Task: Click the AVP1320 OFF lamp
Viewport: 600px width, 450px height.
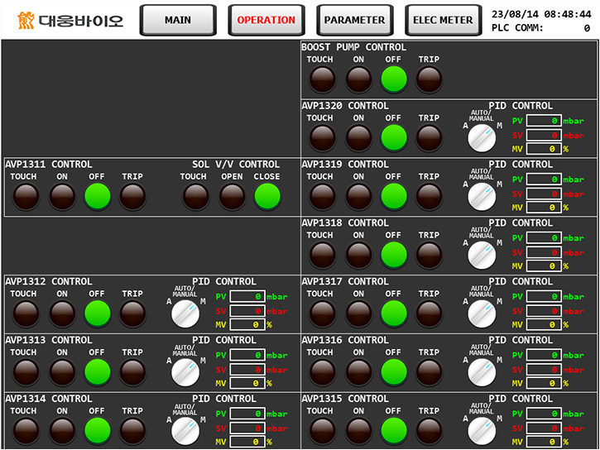Action: 394,137
